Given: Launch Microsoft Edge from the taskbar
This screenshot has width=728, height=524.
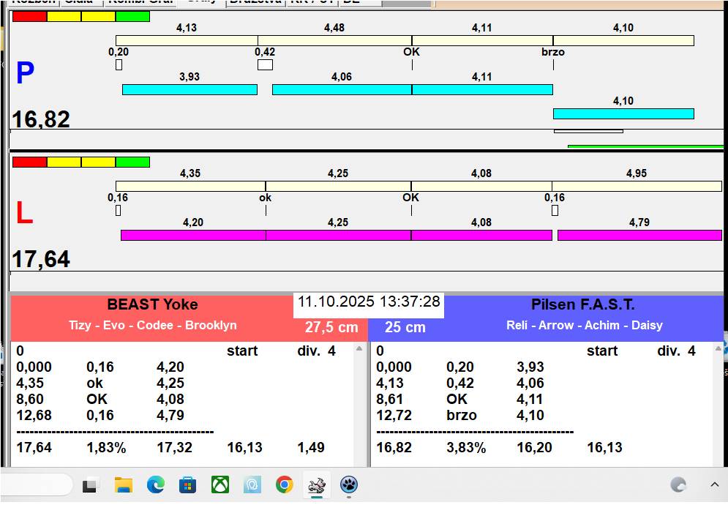Looking at the screenshot, I should (156, 484).
